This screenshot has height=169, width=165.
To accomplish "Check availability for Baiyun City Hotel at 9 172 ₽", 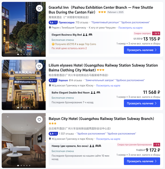I will (142, 161).
